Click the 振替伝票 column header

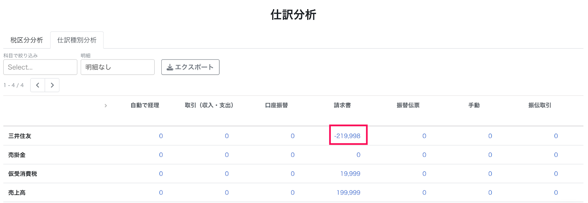point(408,105)
